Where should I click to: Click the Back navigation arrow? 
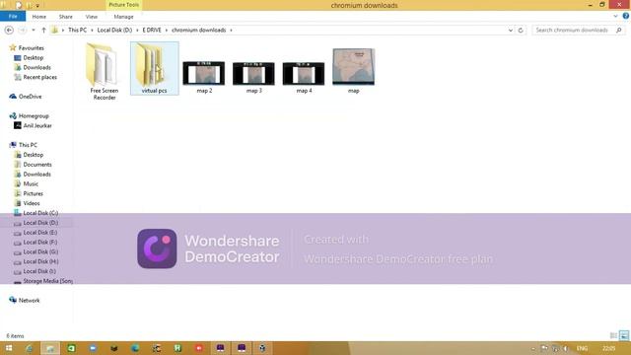pyautogui.click(x=9, y=31)
